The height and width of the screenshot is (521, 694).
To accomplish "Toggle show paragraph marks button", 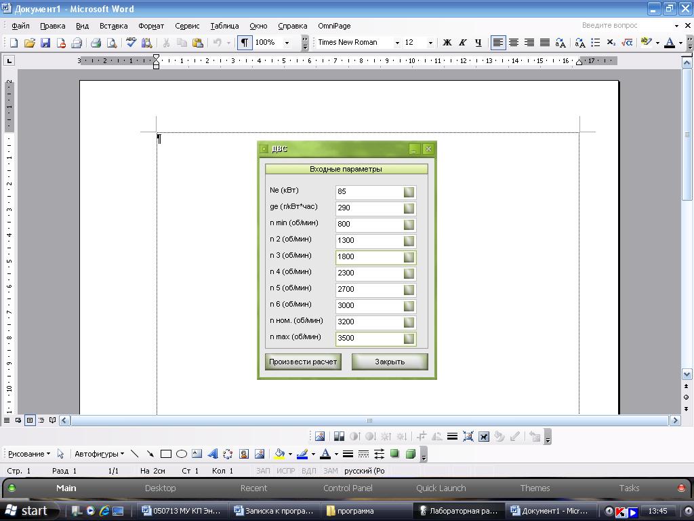I will [244, 43].
